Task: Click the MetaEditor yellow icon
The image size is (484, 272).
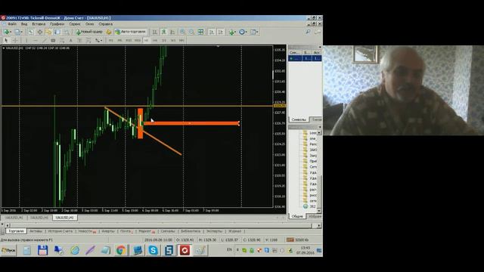Action: (109, 32)
